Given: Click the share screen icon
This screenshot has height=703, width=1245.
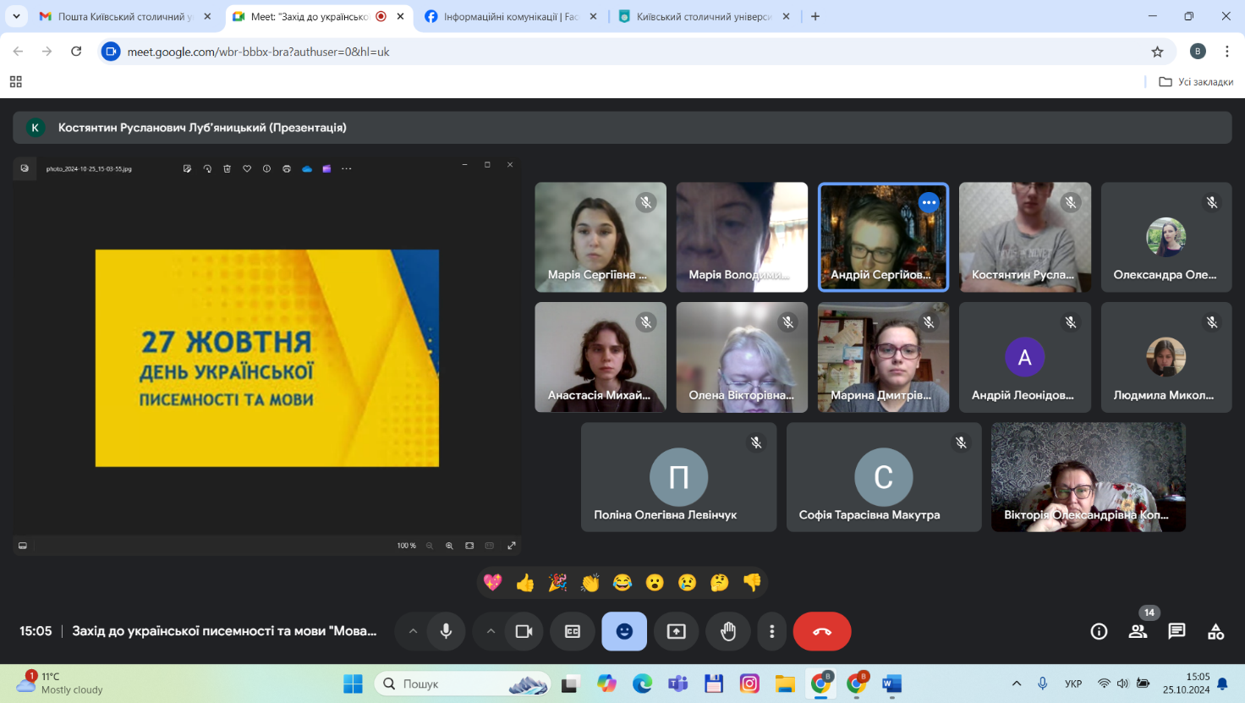Looking at the screenshot, I should tap(676, 631).
